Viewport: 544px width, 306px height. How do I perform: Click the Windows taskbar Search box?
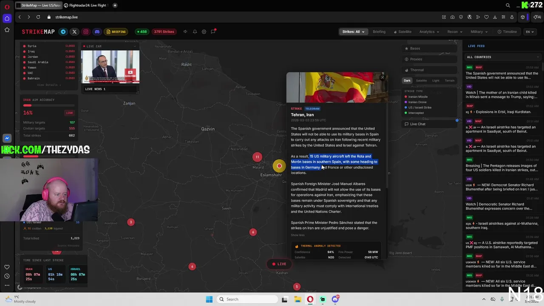point(248,299)
